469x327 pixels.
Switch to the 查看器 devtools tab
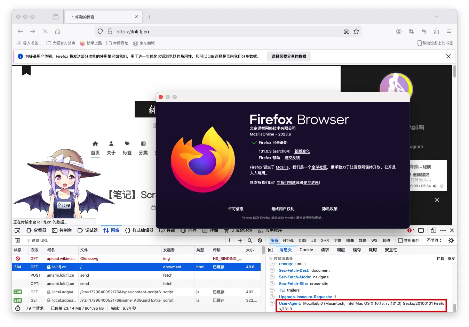pos(37,230)
